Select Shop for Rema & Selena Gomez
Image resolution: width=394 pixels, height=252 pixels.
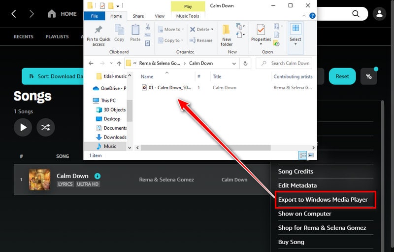322,228
